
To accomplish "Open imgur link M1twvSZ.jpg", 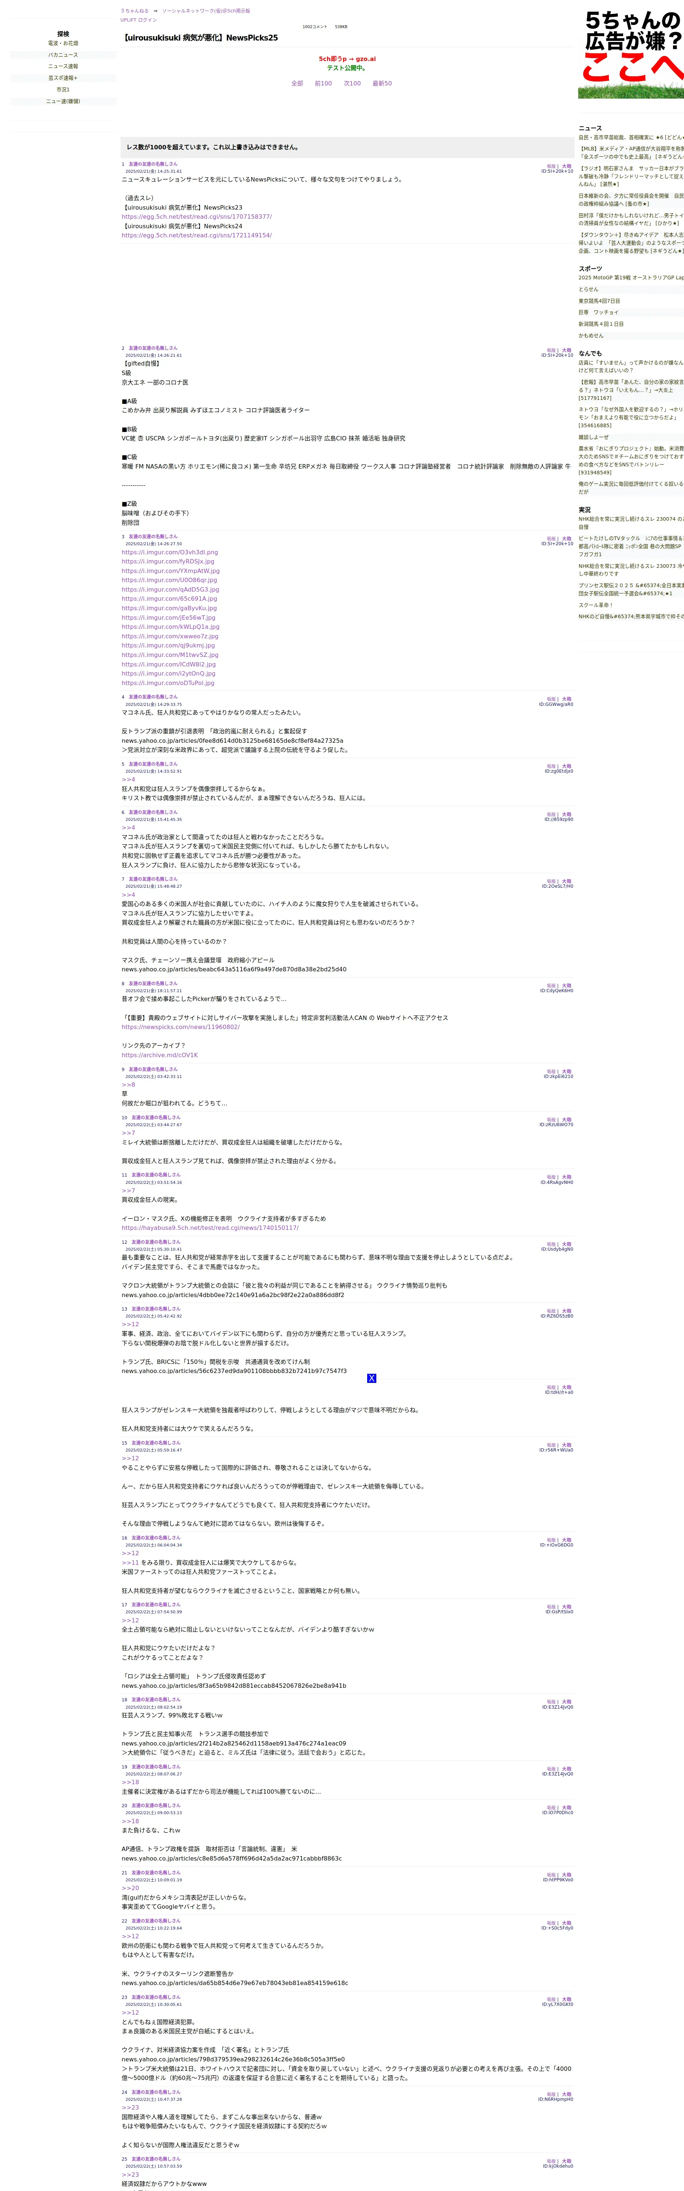I will pos(170,655).
